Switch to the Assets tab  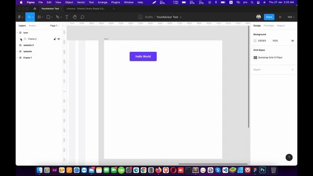(x=32, y=26)
